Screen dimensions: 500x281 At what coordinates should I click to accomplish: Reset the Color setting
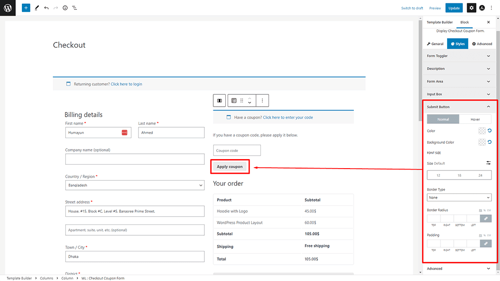(x=489, y=130)
